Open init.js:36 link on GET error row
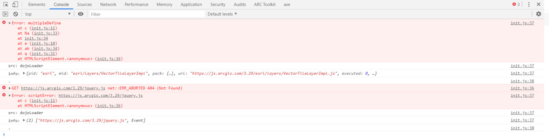Screen dimensions: 549x137 [522, 88]
